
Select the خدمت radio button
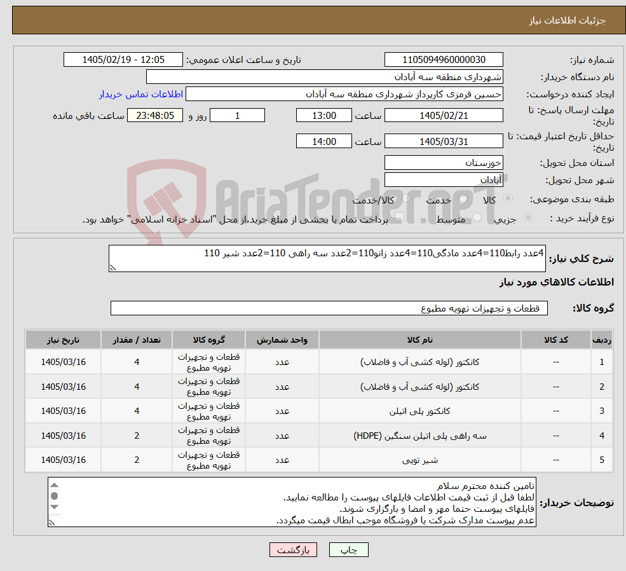463,198
